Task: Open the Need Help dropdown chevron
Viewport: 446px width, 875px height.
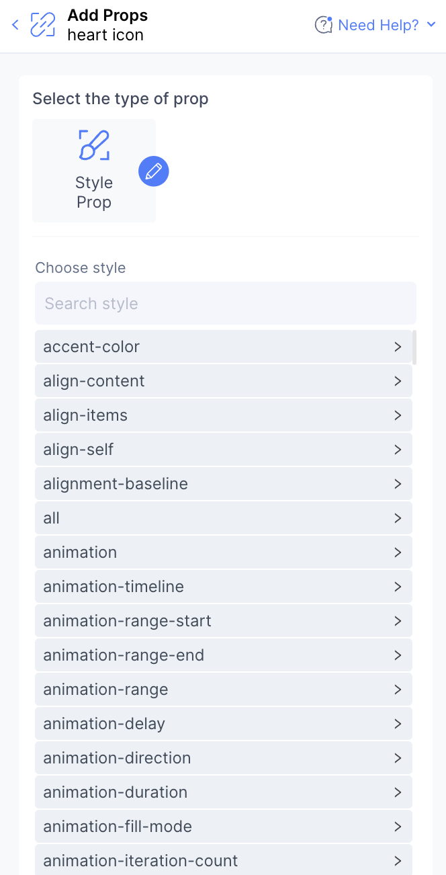Action: pyautogui.click(x=432, y=25)
